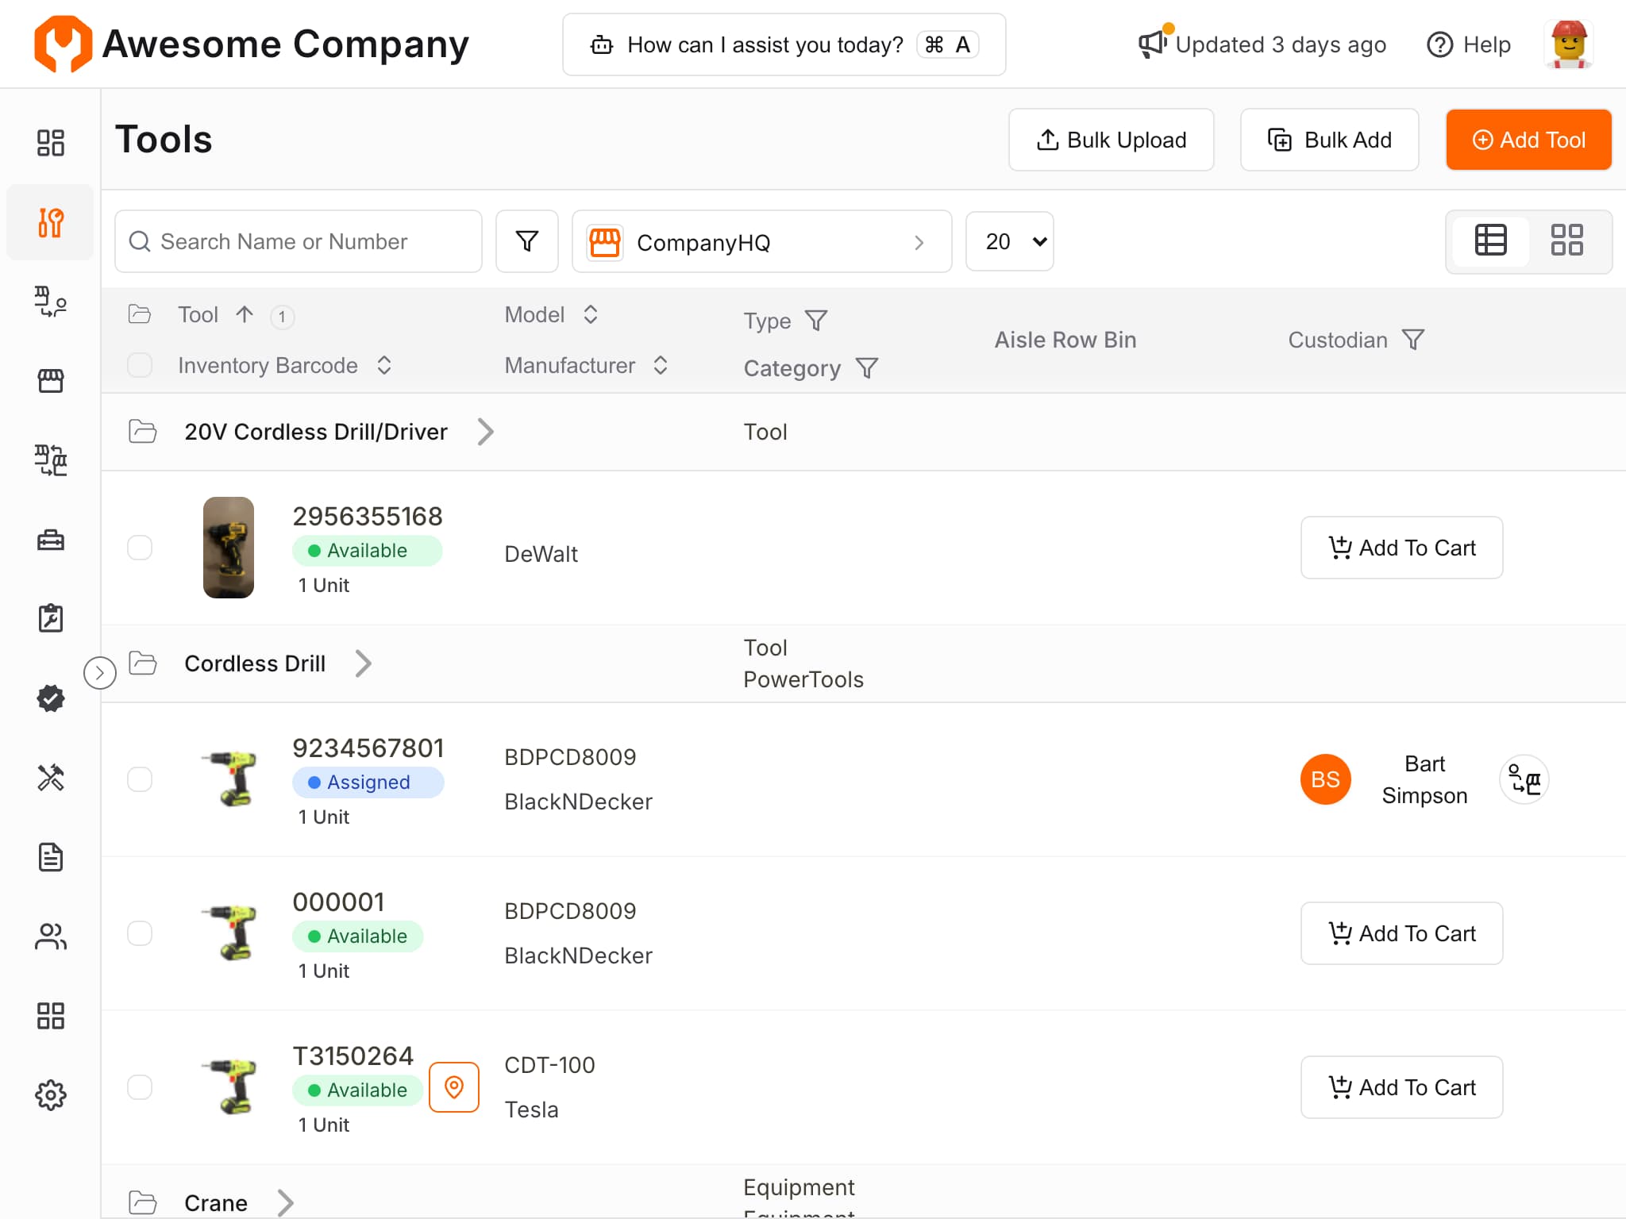This screenshot has width=1626, height=1219.
Task: Filter by Custodian column funnel
Action: 1413,340
